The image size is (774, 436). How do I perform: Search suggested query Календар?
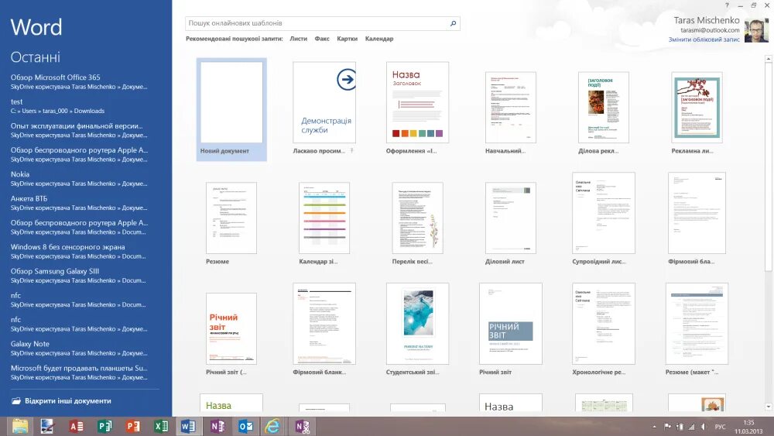click(379, 39)
